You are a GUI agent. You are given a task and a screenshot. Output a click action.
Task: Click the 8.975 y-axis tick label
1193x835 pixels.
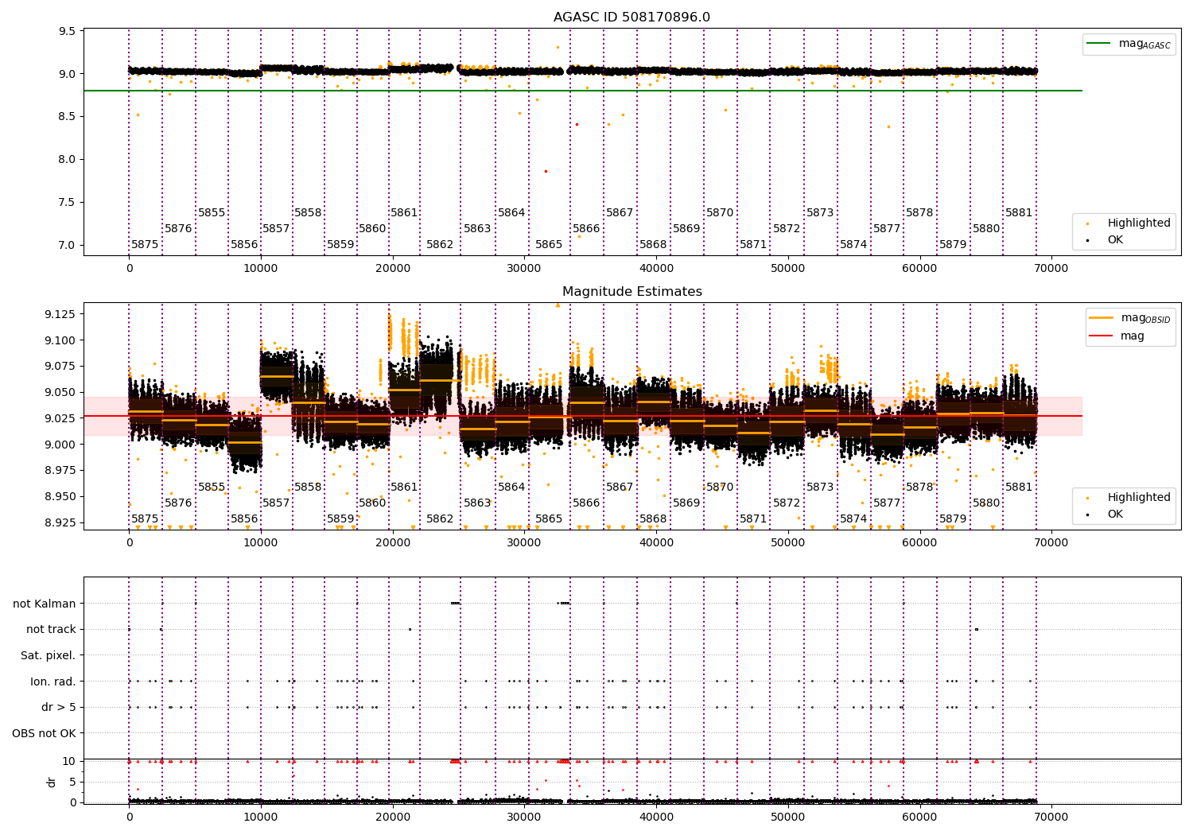click(x=60, y=471)
